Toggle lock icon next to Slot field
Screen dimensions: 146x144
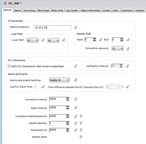(x=128, y=40)
